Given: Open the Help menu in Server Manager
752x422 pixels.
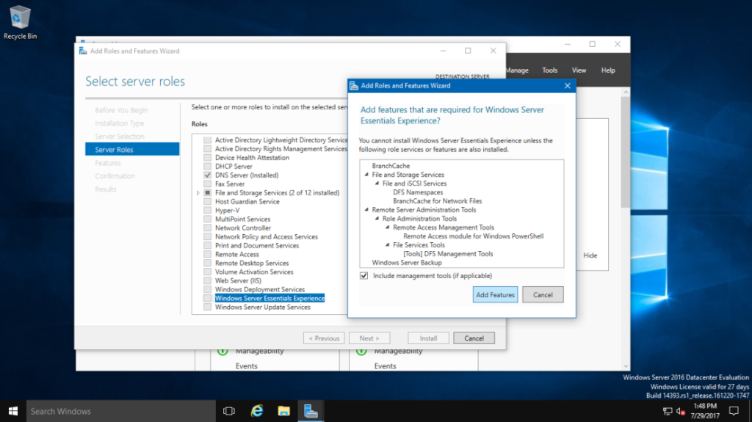Looking at the screenshot, I should tap(608, 70).
